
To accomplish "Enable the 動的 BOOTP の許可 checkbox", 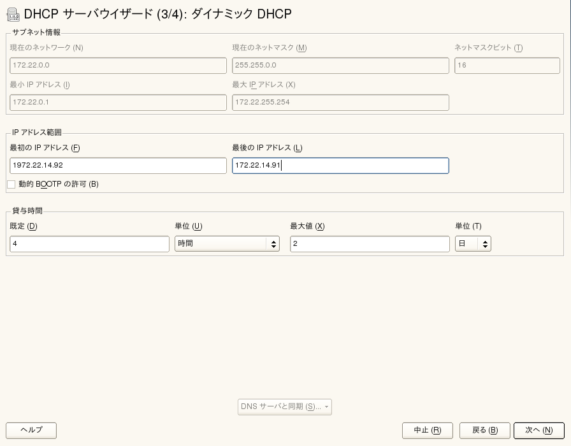I will click(11, 184).
